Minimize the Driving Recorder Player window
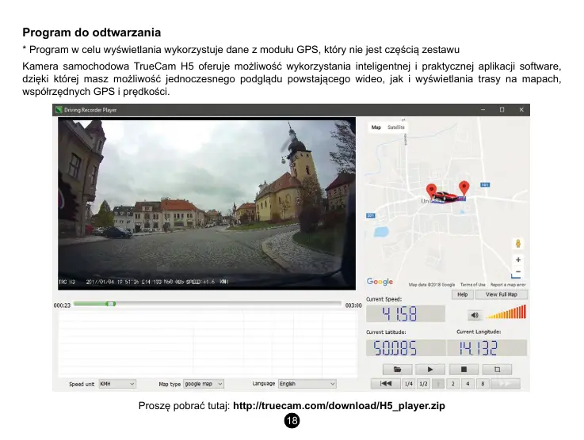584x440 pixels. point(483,110)
